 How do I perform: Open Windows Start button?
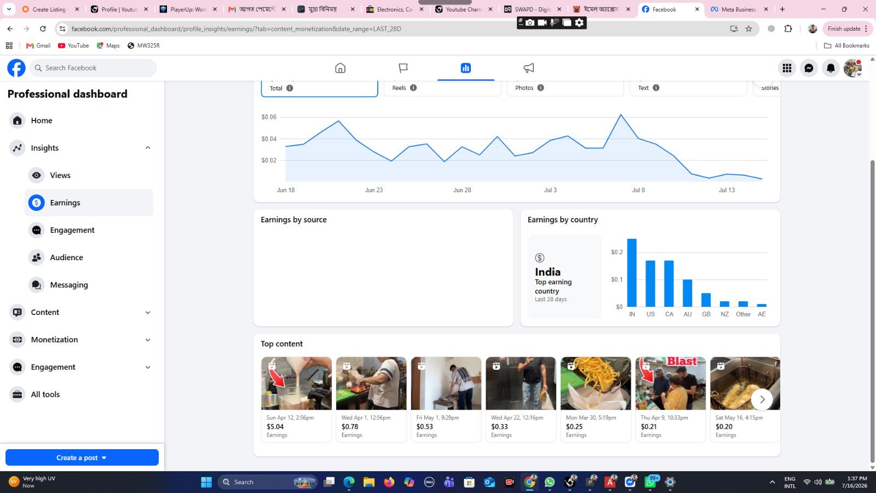[206, 482]
